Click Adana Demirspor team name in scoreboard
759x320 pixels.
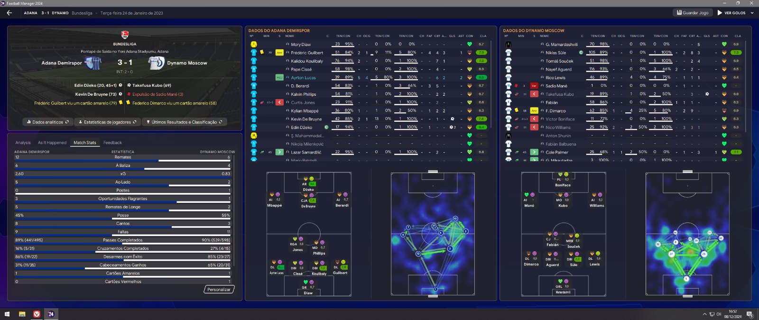point(62,63)
